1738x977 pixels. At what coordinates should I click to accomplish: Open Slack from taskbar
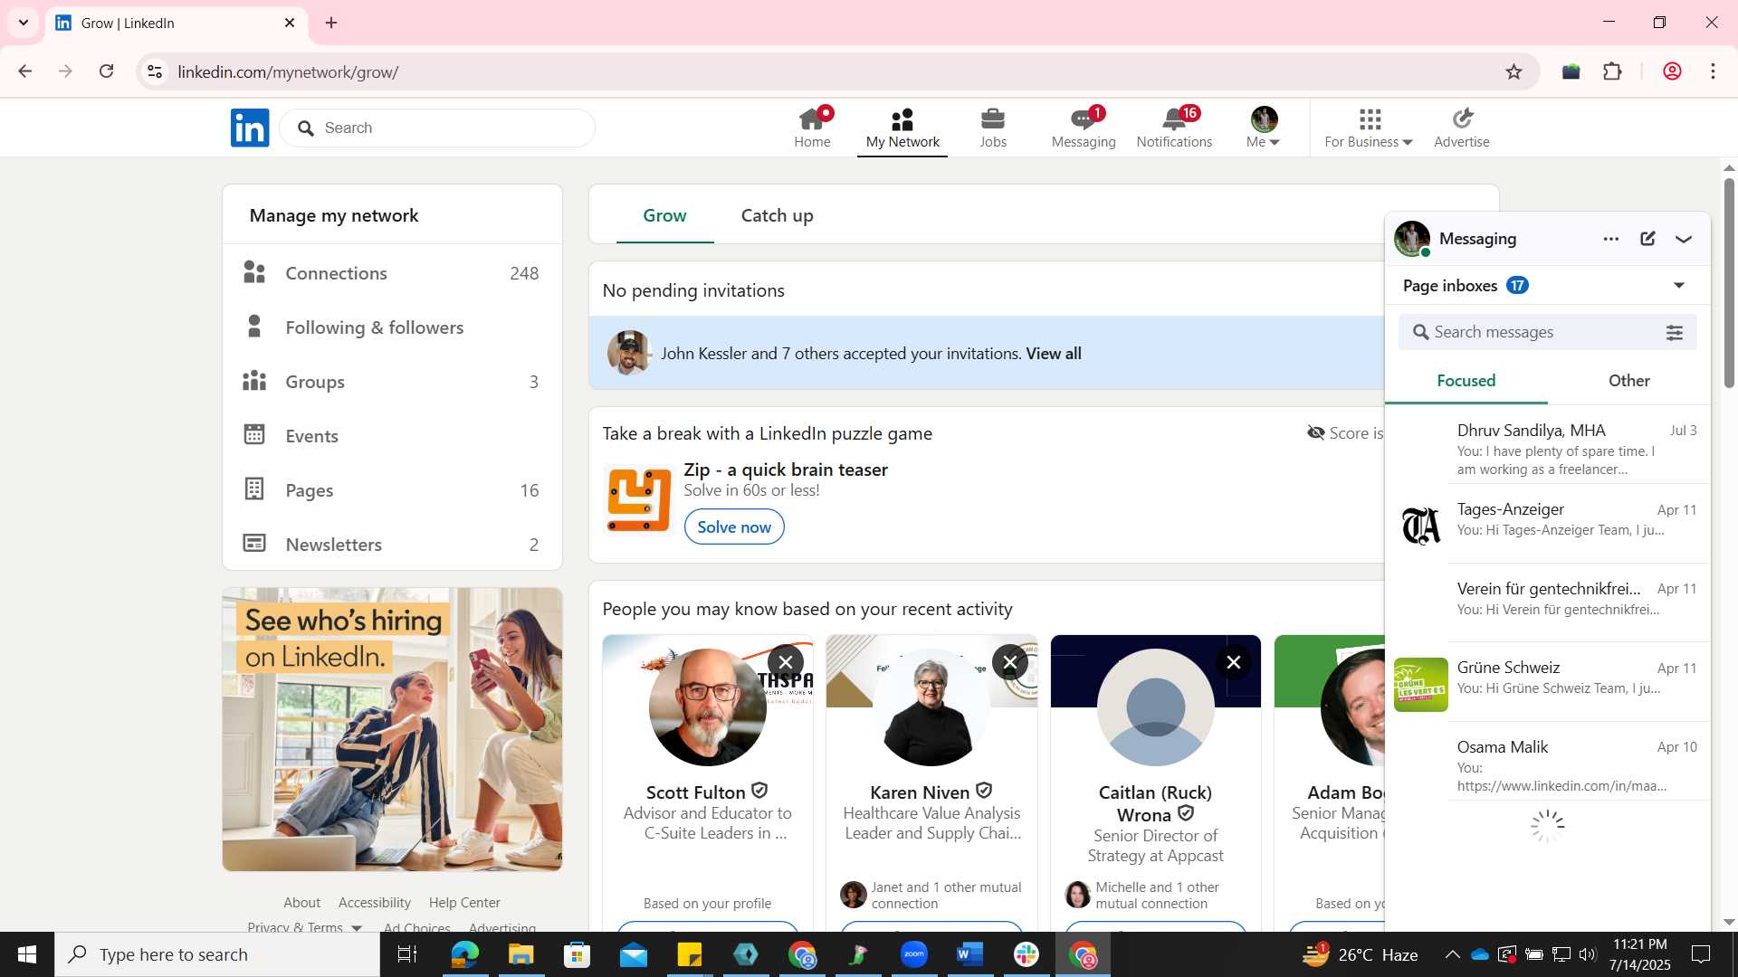click(1027, 954)
